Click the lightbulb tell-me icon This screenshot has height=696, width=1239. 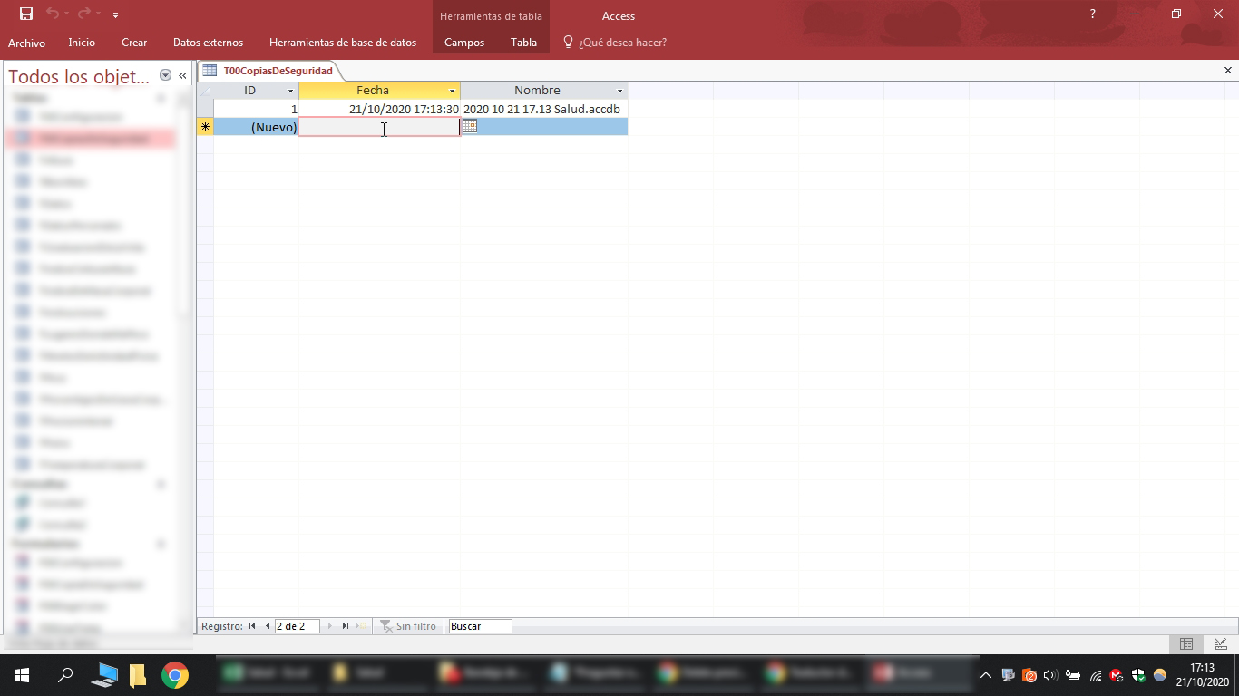point(568,42)
